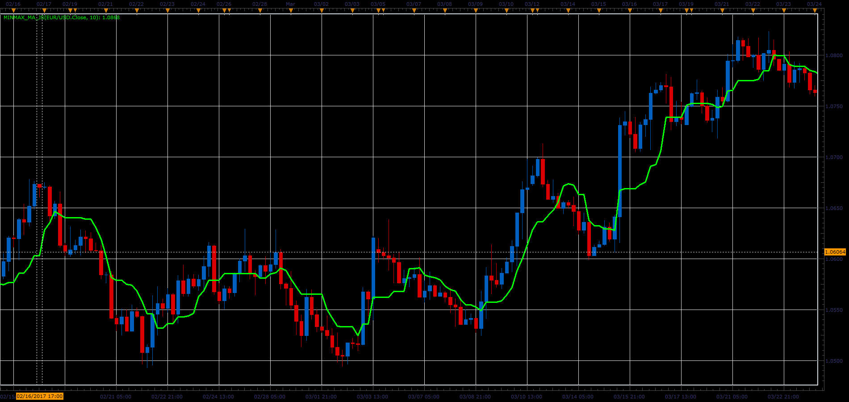The height and width of the screenshot is (402, 849).
Task: Click the 03/15 21:00 bottom time label
Action: point(629,397)
